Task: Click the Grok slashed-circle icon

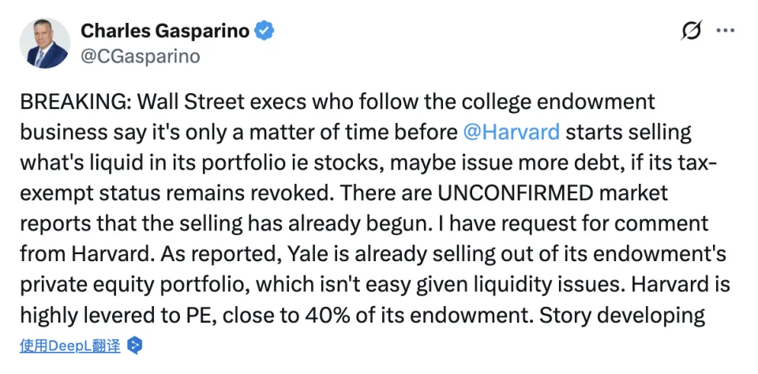Action: [690, 32]
